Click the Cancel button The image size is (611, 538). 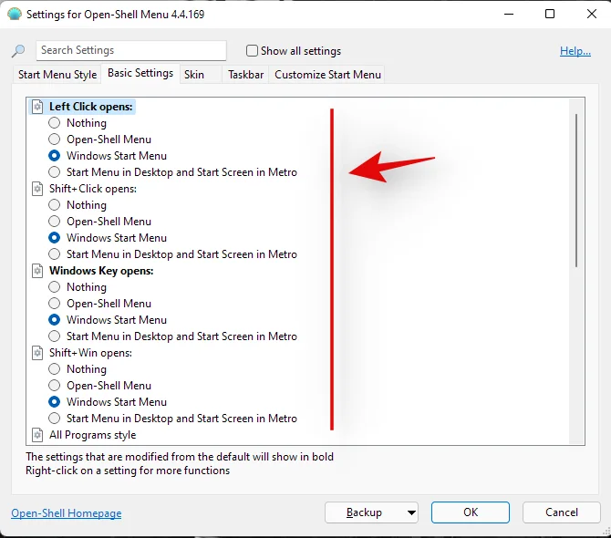click(x=561, y=512)
